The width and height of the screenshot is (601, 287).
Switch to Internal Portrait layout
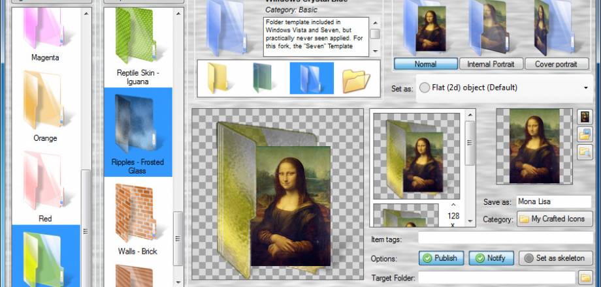[x=491, y=64]
